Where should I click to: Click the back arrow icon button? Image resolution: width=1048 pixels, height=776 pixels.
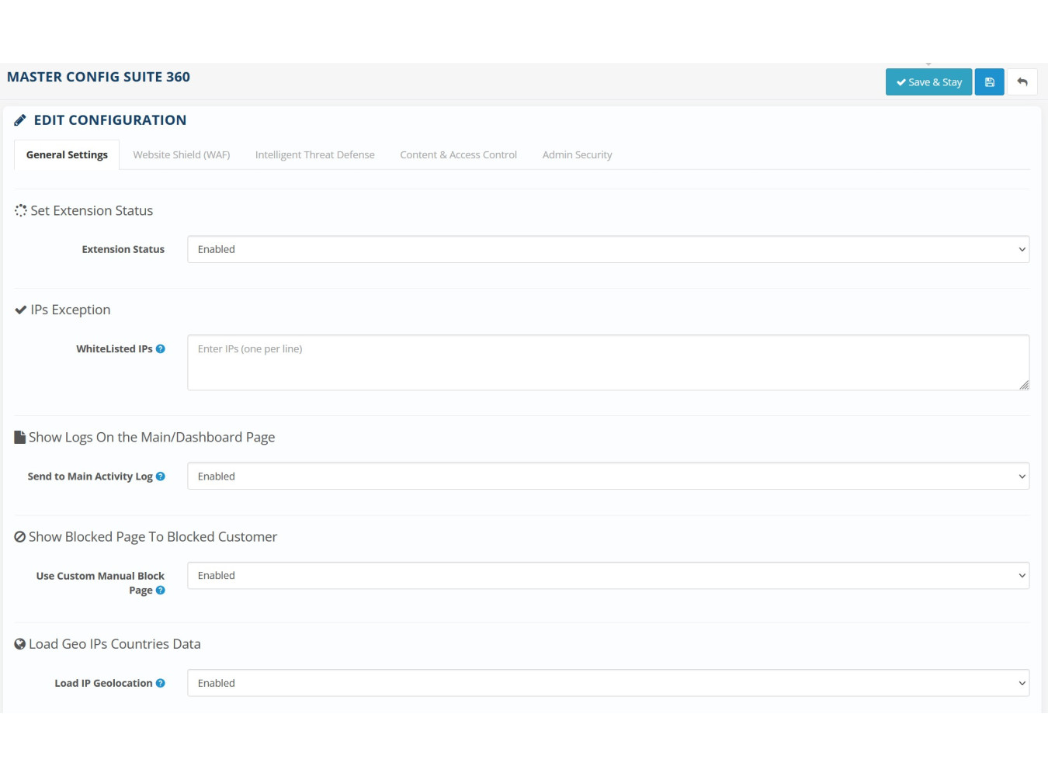click(1022, 82)
